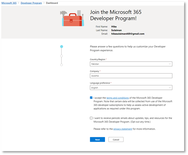Uncheck the accept terms and conditions checkbox
The width and height of the screenshot is (188, 155).
point(91,98)
